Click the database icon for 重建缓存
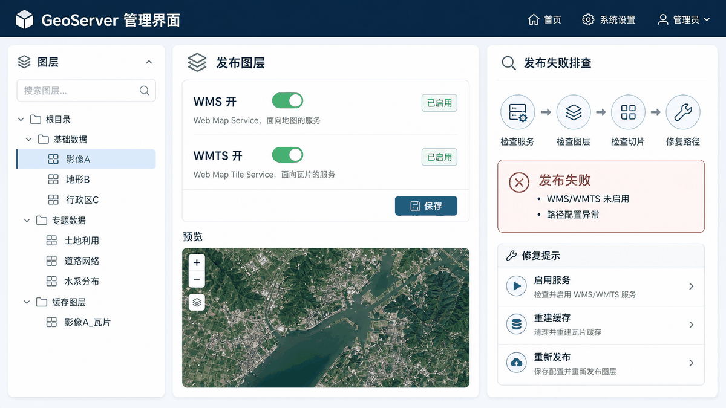The width and height of the screenshot is (726, 408). pos(517,325)
